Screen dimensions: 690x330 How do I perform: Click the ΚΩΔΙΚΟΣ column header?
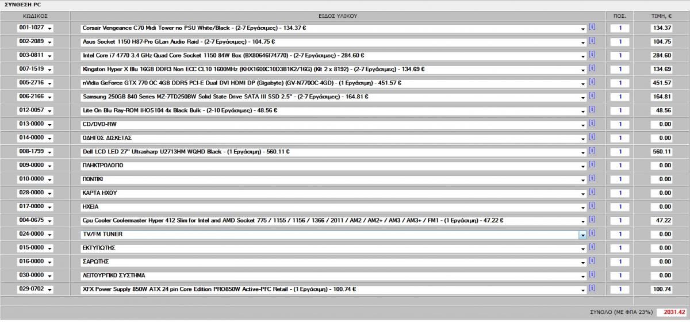coord(36,16)
